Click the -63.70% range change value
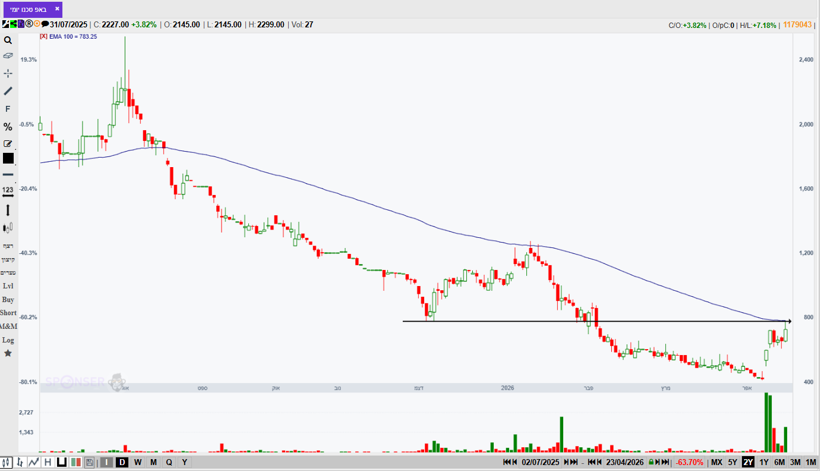The height and width of the screenshot is (471, 821). (690, 462)
